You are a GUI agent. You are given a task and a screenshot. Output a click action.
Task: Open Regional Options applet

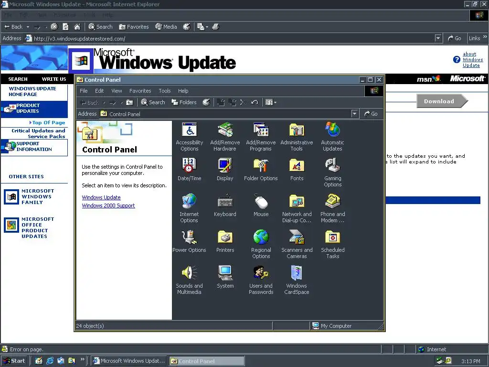tap(261, 244)
